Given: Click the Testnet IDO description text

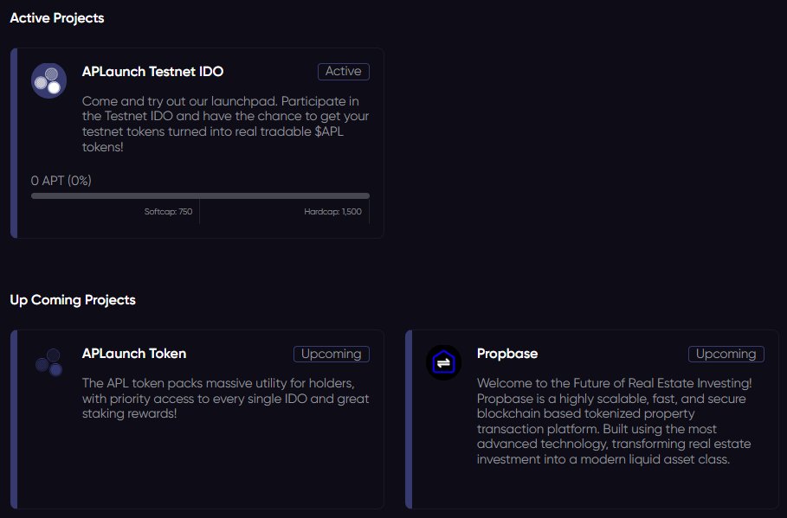Looking at the screenshot, I should pyautogui.click(x=225, y=124).
